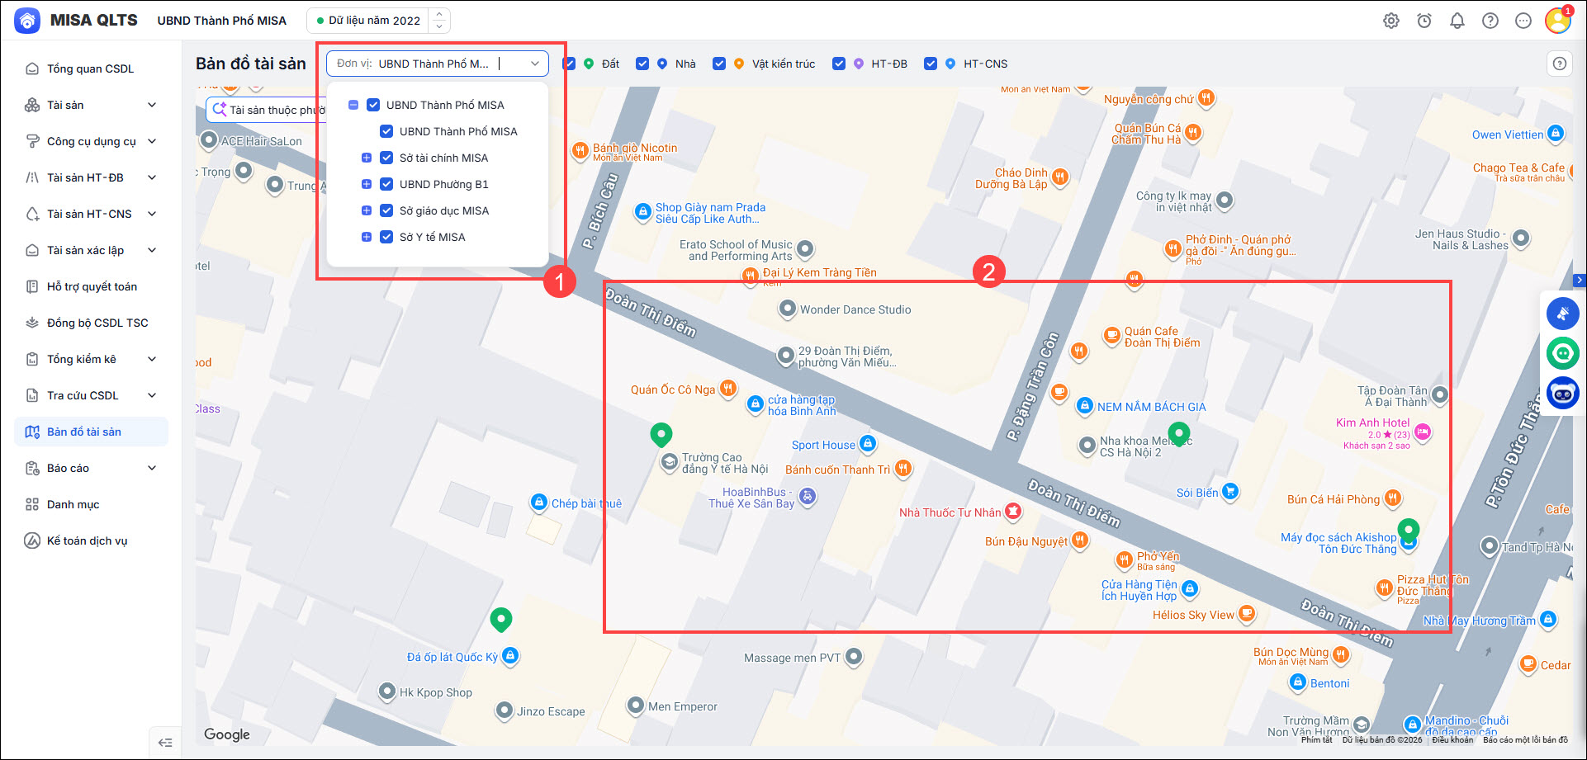1587x760 pixels.
Task: Increase the data year with up stepper
Action: click(439, 14)
